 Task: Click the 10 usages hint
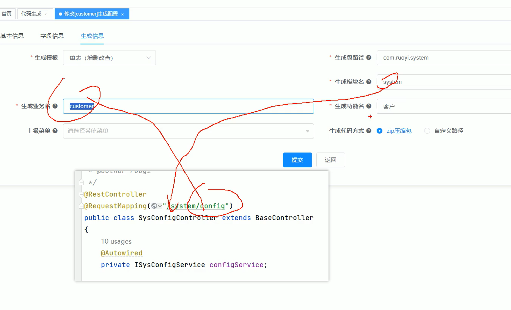pos(116,241)
